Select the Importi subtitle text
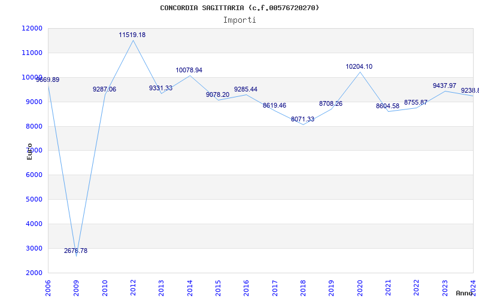Image resolution: width=479 pixels, height=299 pixels. click(x=239, y=20)
